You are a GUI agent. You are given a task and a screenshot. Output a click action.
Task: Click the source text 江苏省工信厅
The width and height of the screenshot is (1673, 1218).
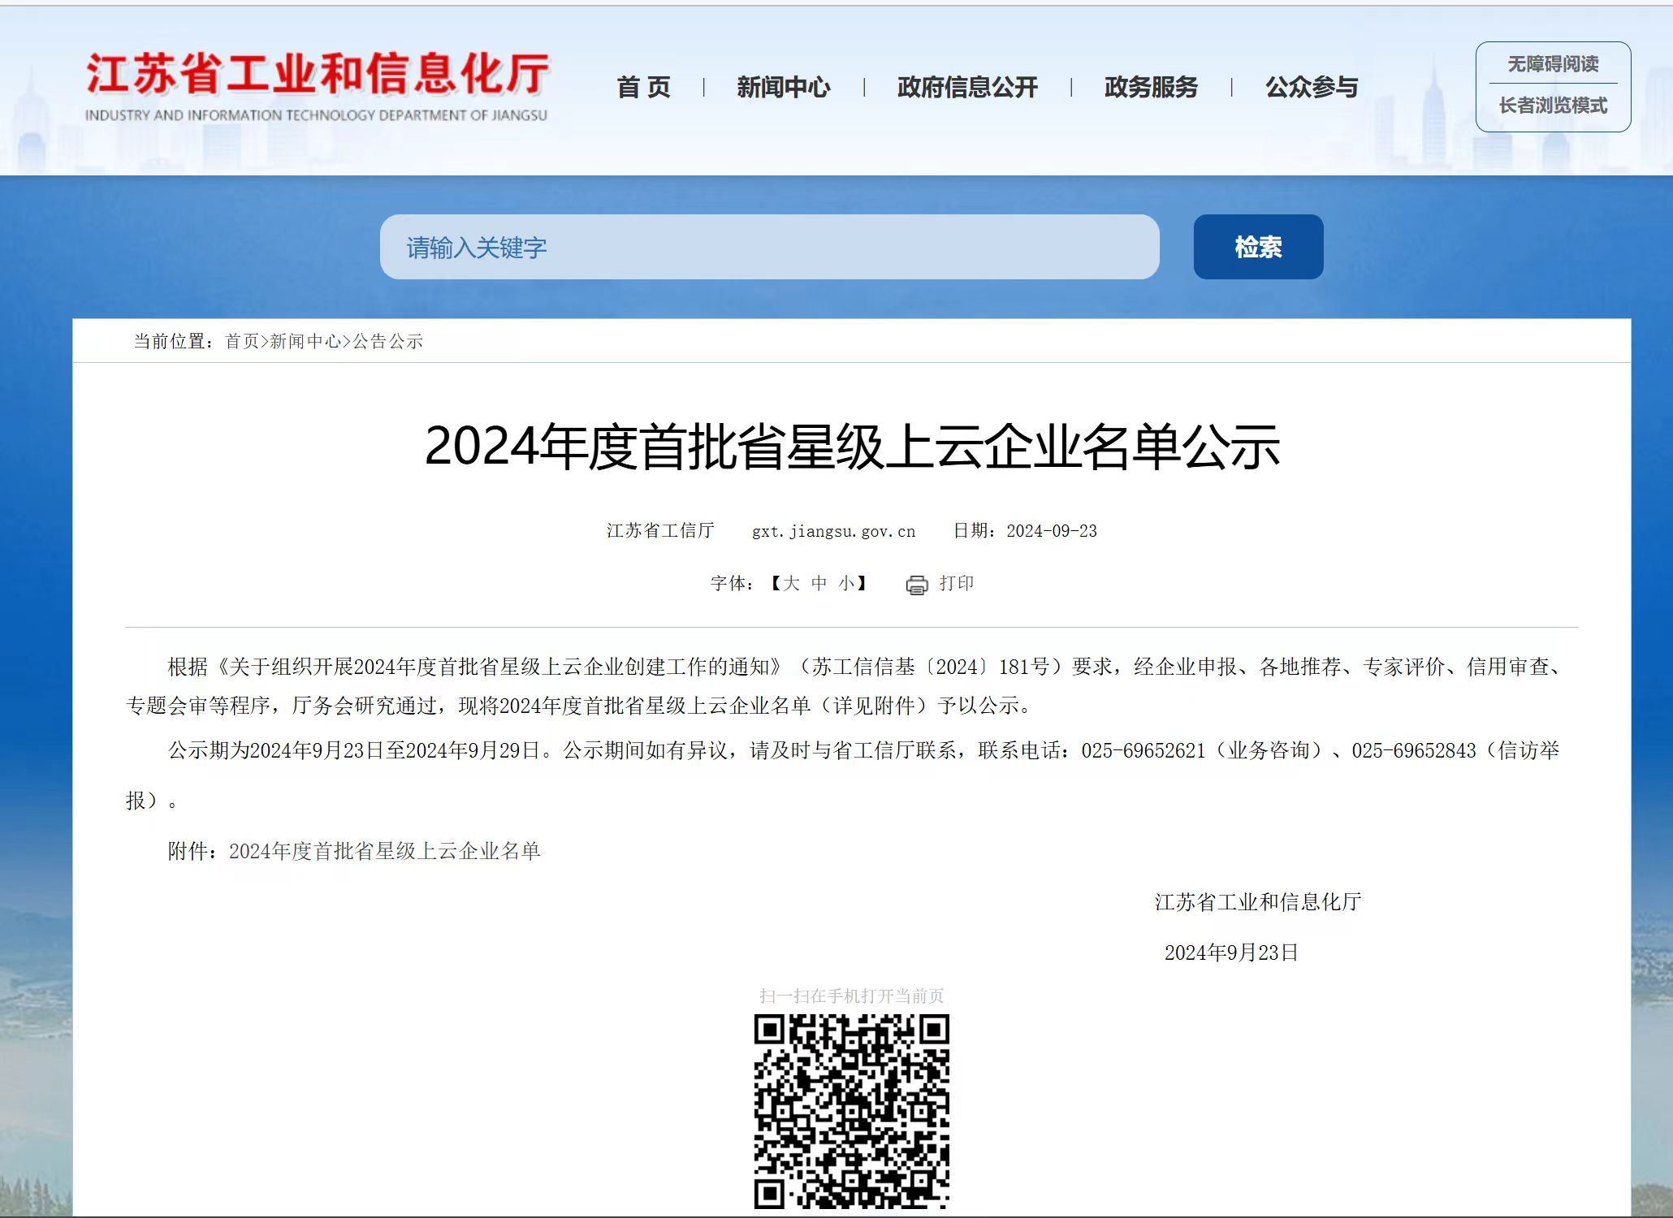coord(660,531)
